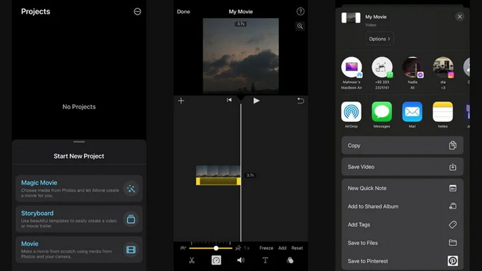Image resolution: width=482 pixels, height=271 pixels.
Task: Select the Volume speaker tool
Action: pos(240,260)
